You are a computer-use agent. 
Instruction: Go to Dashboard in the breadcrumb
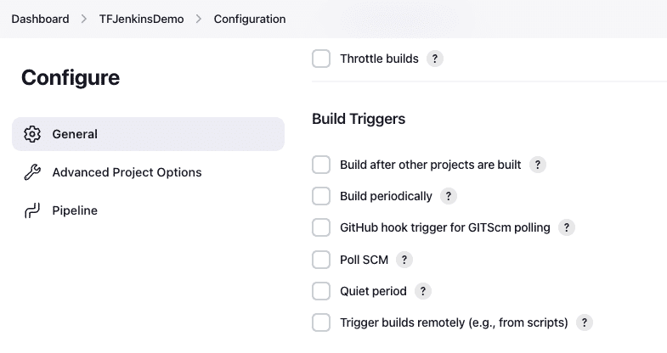pos(40,20)
